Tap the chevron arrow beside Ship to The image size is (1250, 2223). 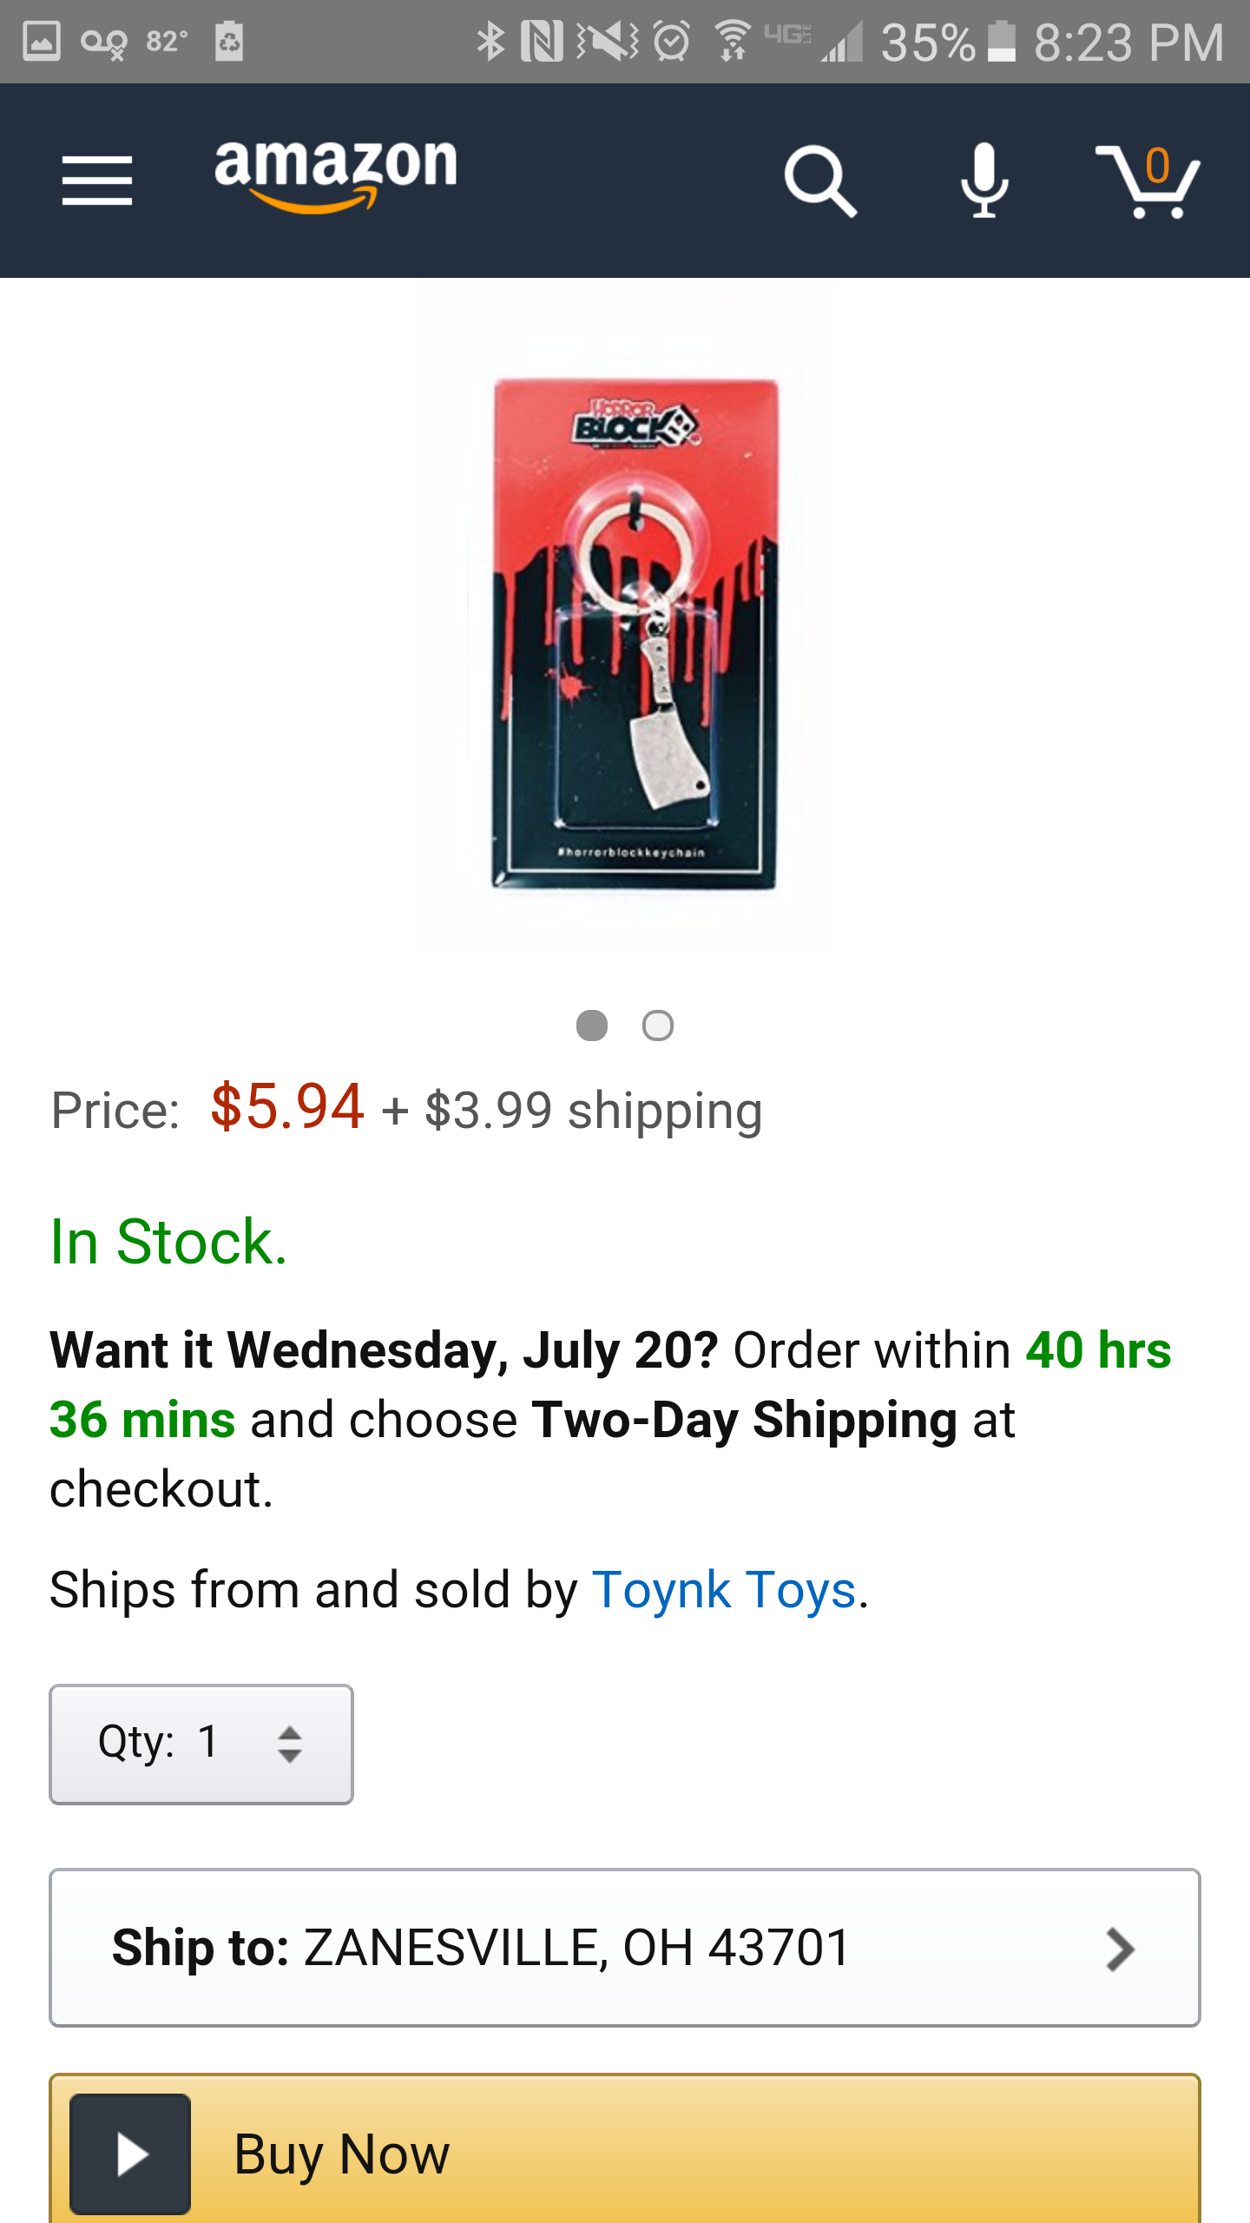pos(1120,1949)
